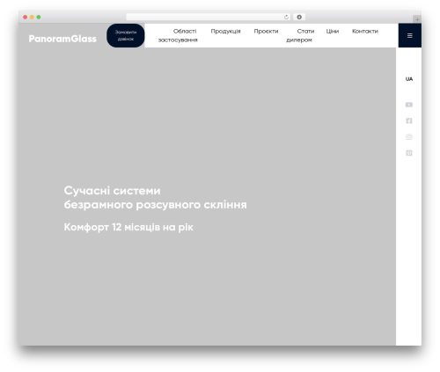The image size is (440, 372).
Task: Click the text 'Комфорт 12 місяців на рік'
Action: [128, 227]
